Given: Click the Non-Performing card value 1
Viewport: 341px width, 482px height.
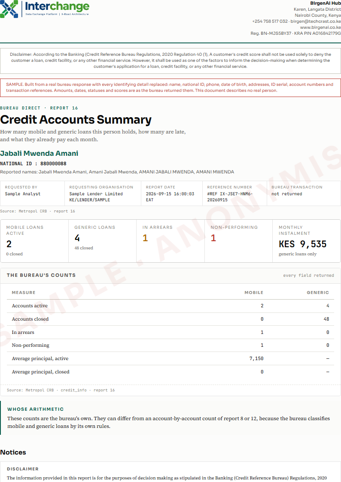Looking at the screenshot, I should [x=213, y=238].
